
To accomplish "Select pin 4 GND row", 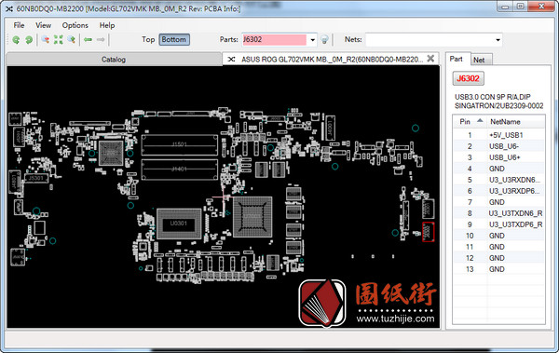I will [499, 169].
